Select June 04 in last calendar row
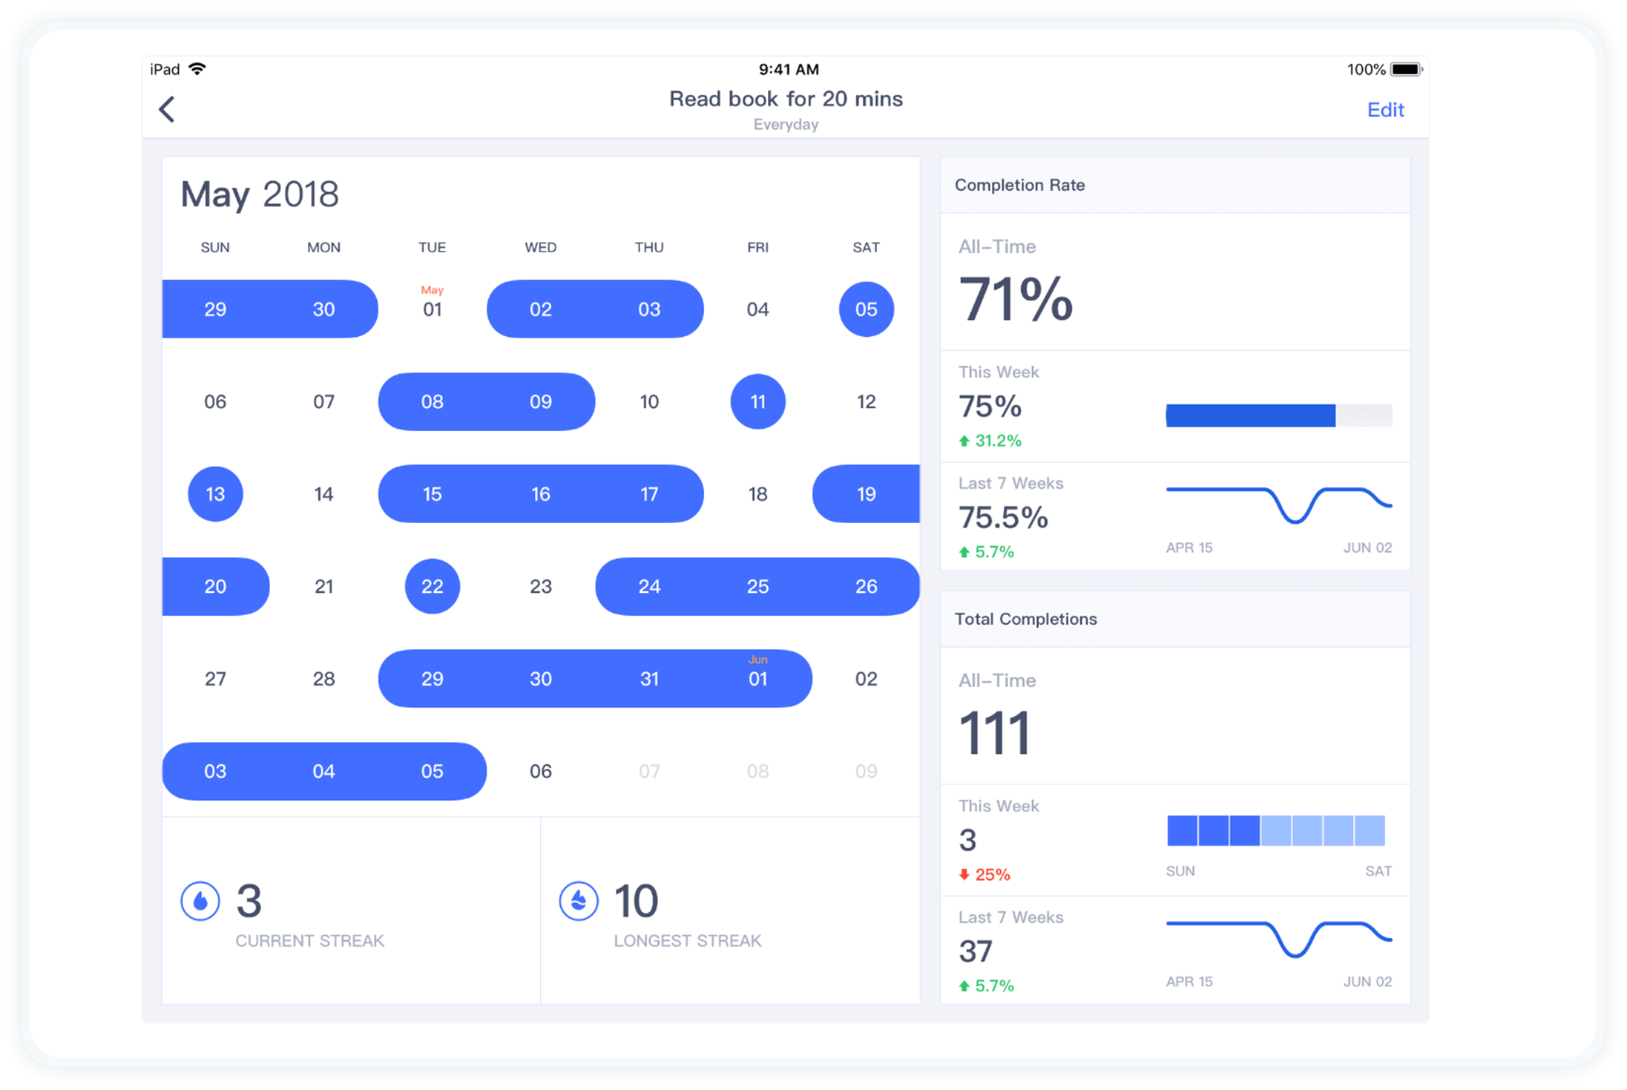Viewport: 1627px width, 1090px height. [323, 771]
